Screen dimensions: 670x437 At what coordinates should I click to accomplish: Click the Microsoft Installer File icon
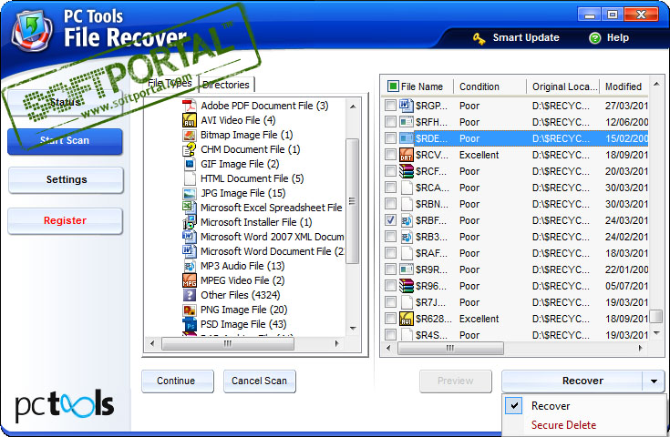tap(190, 222)
